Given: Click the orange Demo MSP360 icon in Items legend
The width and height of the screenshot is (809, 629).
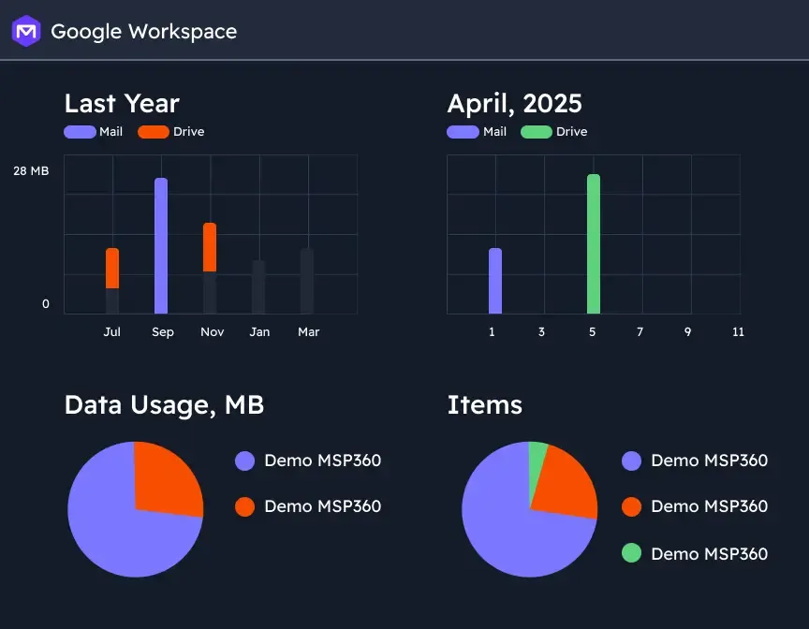Looking at the screenshot, I should pyautogui.click(x=631, y=506).
